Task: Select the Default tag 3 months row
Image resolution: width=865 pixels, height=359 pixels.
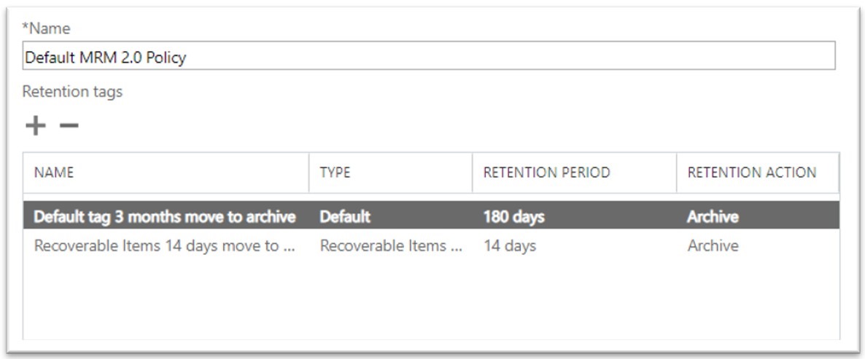Action: [x=165, y=217]
